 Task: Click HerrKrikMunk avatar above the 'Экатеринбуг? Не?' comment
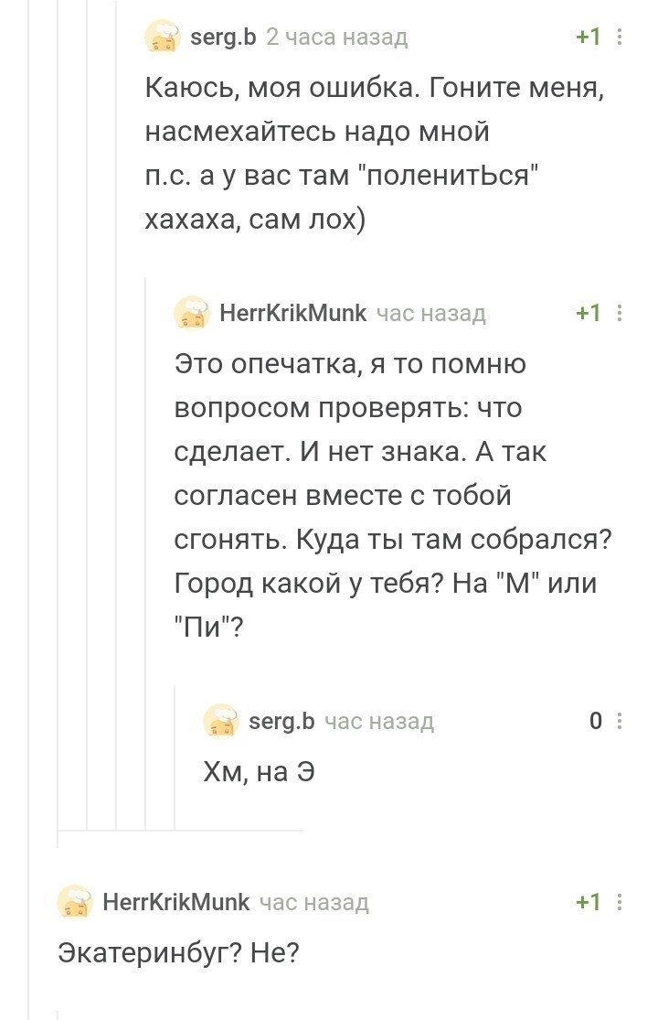(x=75, y=903)
